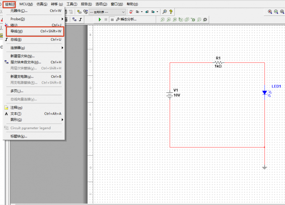Select 导线 wire menu entry
This screenshot has height=205, width=285.
(35, 31)
